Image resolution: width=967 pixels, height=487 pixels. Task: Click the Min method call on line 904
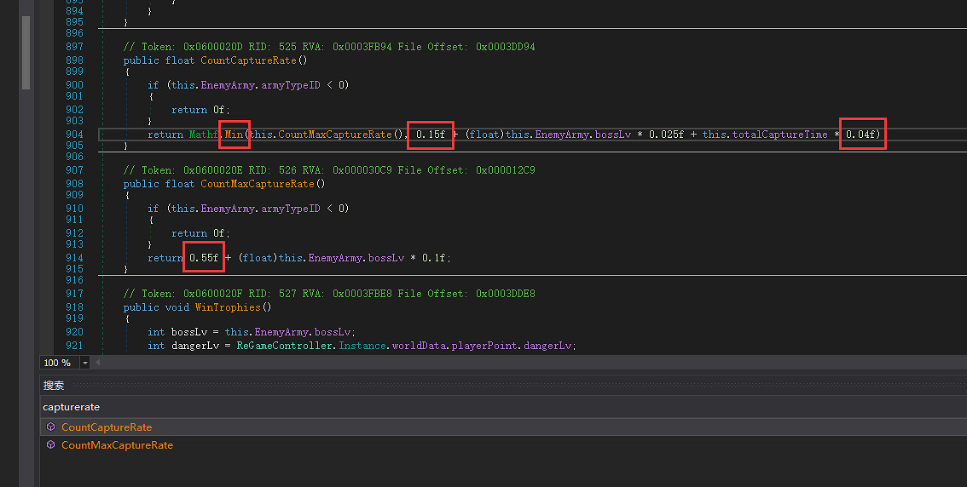click(x=235, y=135)
